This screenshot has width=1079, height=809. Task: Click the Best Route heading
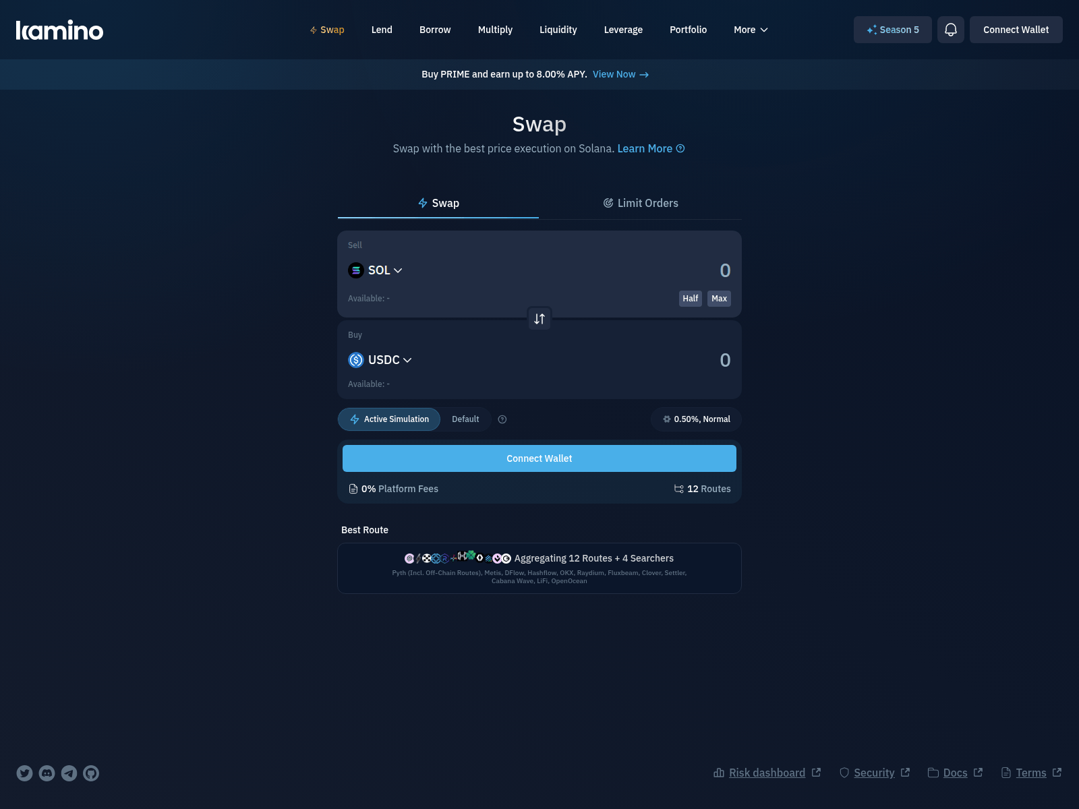click(365, 530)
